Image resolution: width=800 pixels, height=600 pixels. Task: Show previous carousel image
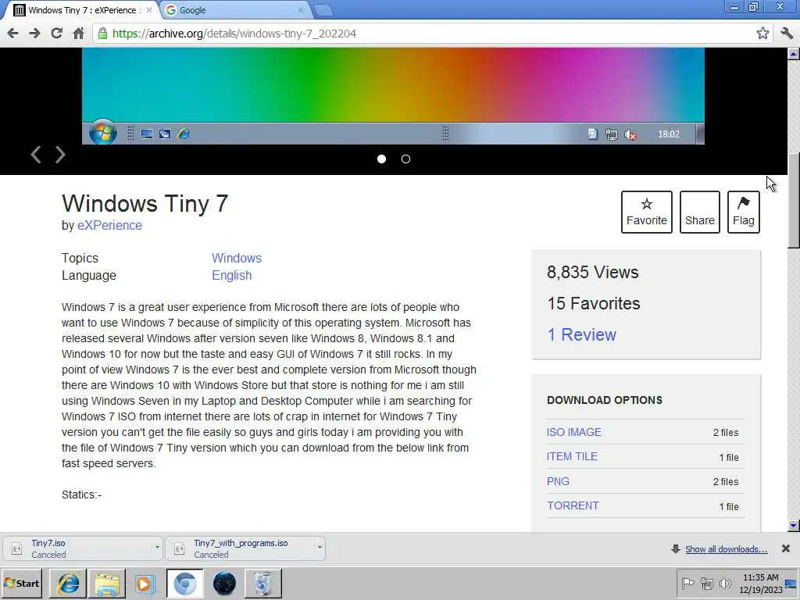pyautogui.click(x=35, y=155)
